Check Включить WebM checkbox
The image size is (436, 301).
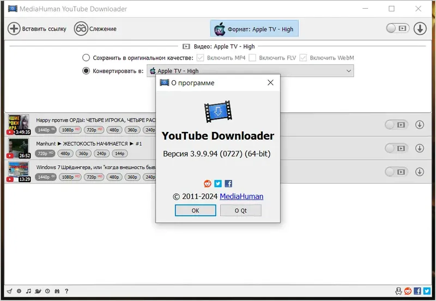coord(303,58)
